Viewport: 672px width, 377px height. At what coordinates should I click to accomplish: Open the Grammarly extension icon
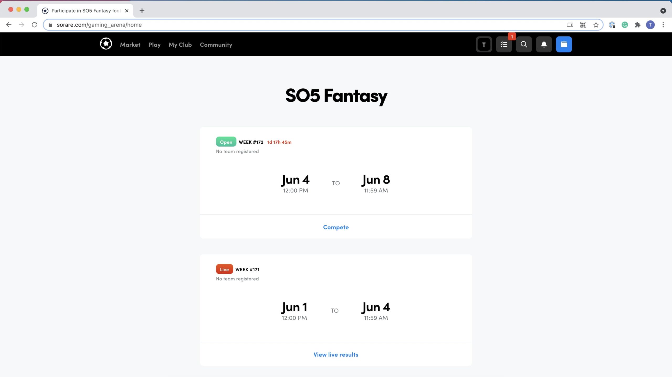pos(625,25)
